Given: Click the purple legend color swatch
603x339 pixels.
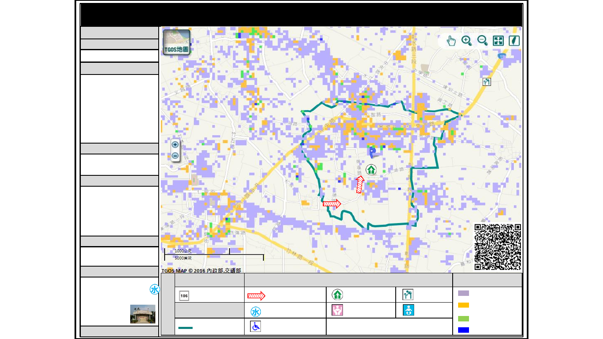Looking at the screenshot, I should pyautogui.click(x=464, y=293).
